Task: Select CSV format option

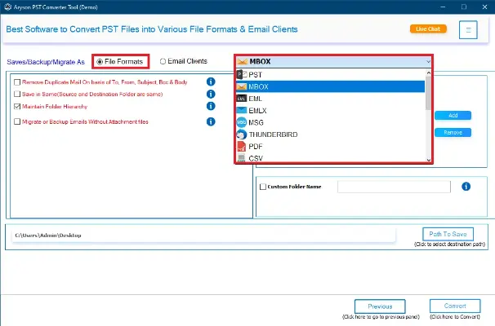Action: 330,157
